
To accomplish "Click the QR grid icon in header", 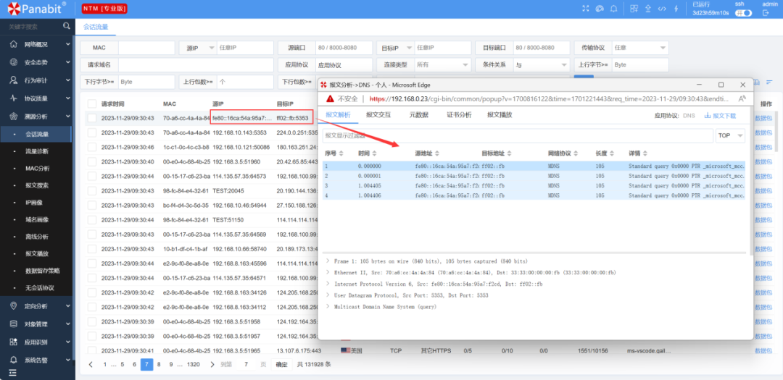I will pos(634,9).
